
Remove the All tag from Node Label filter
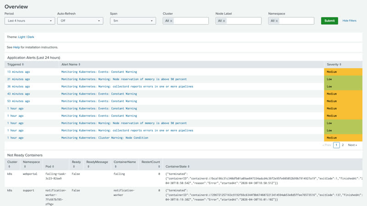click(224, 21)
